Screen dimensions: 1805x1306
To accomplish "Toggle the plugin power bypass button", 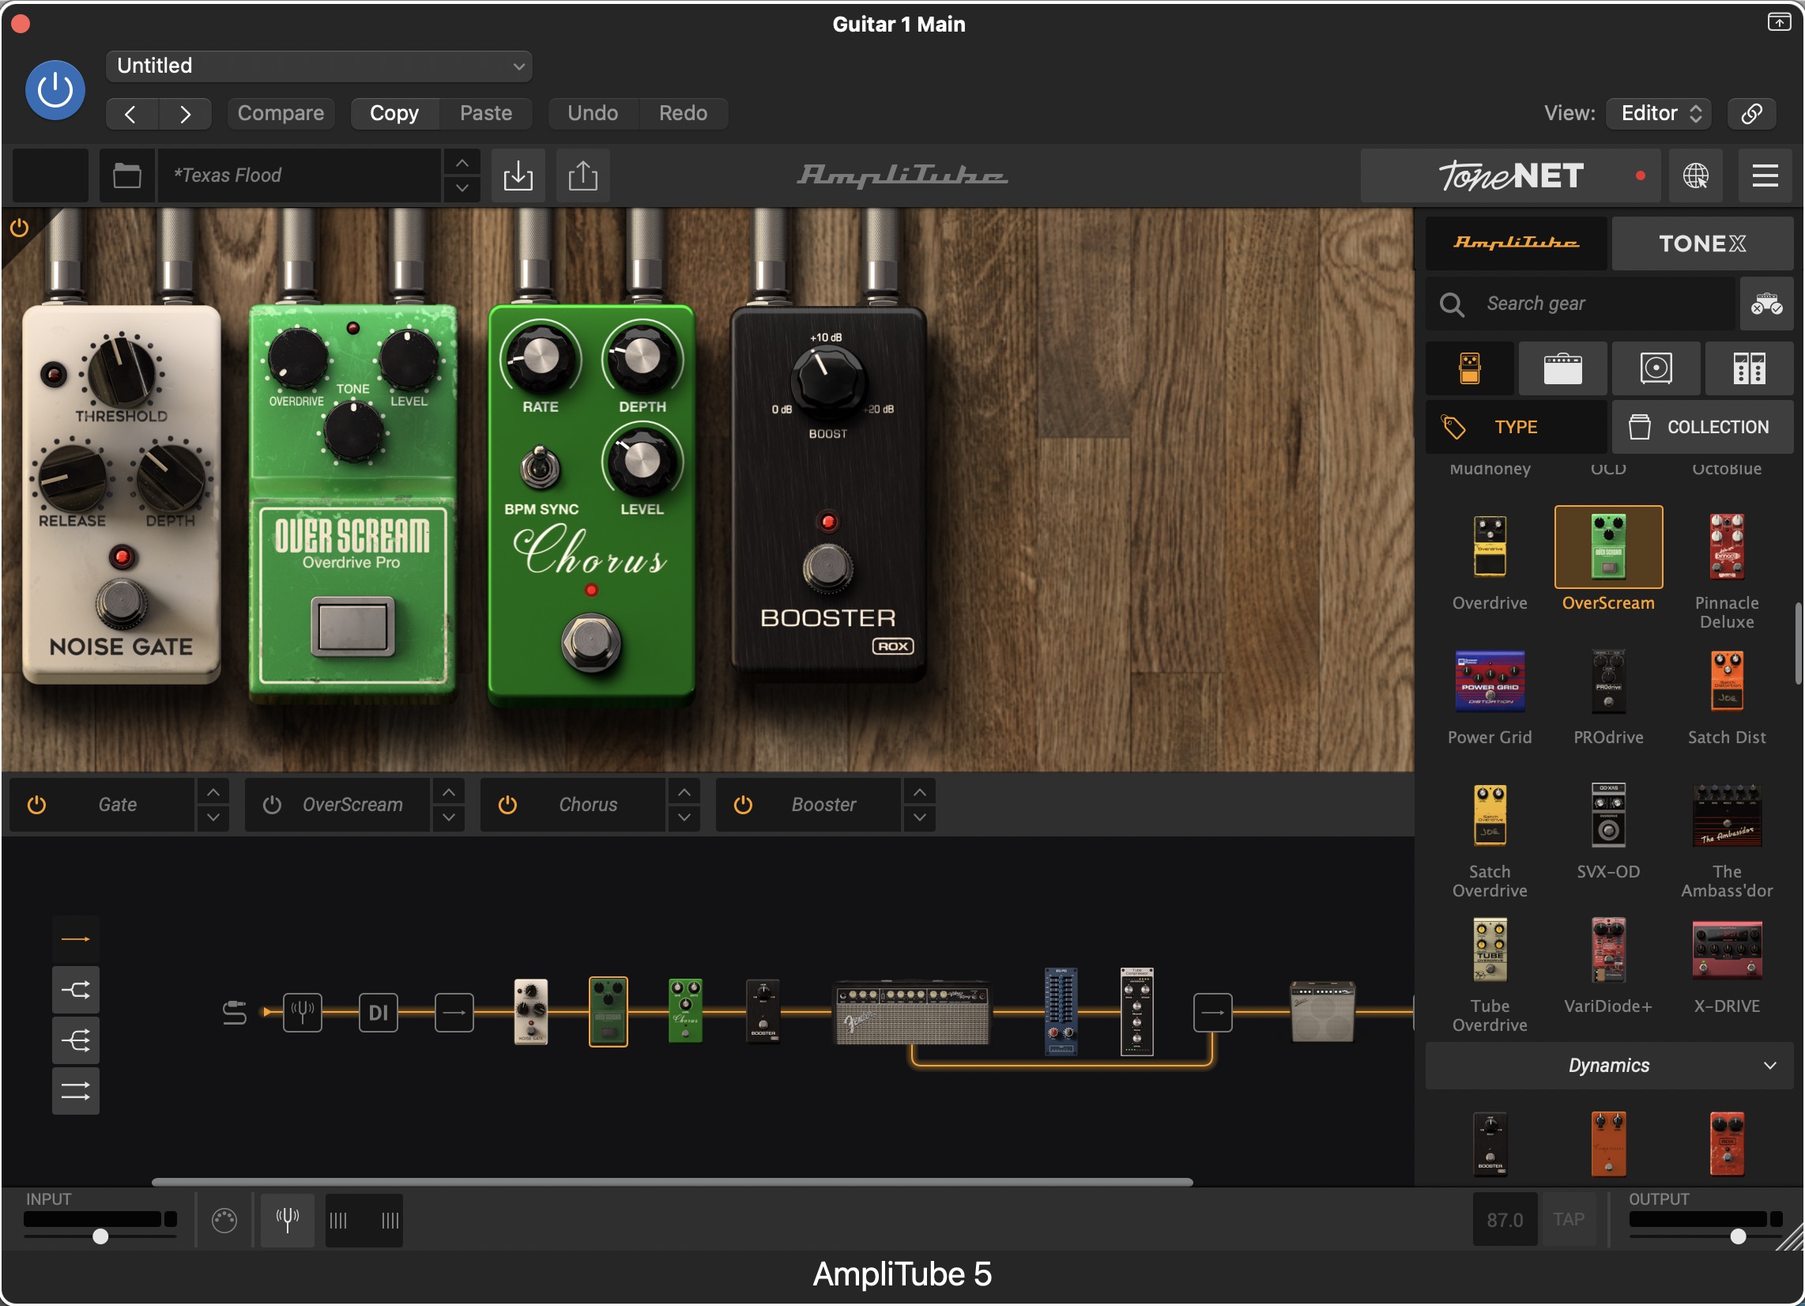I will [55, 90].
